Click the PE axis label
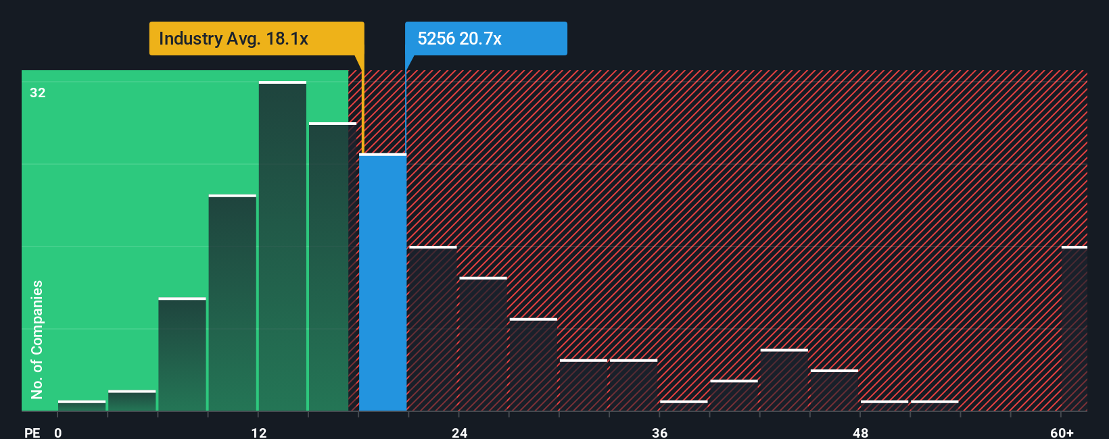 32,433
